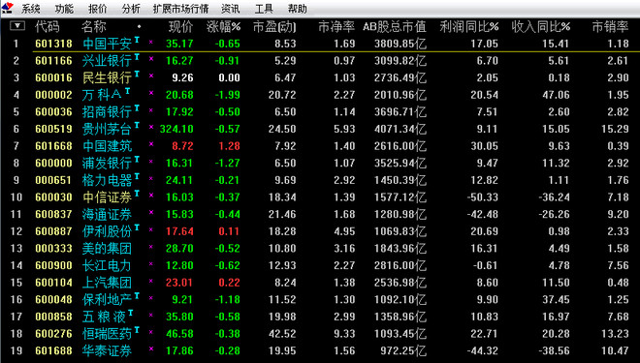Open the 报价 menu
The image size is (640, 363).
click(x=98, y=9)
